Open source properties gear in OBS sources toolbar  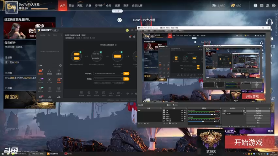[170, 123]
